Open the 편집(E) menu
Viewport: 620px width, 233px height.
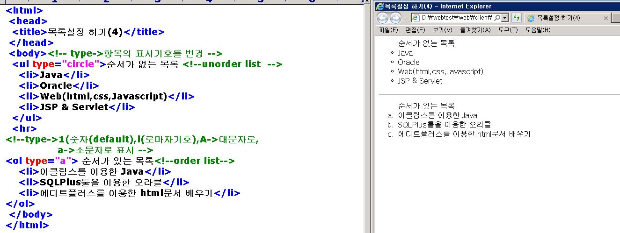coord(415,30)
